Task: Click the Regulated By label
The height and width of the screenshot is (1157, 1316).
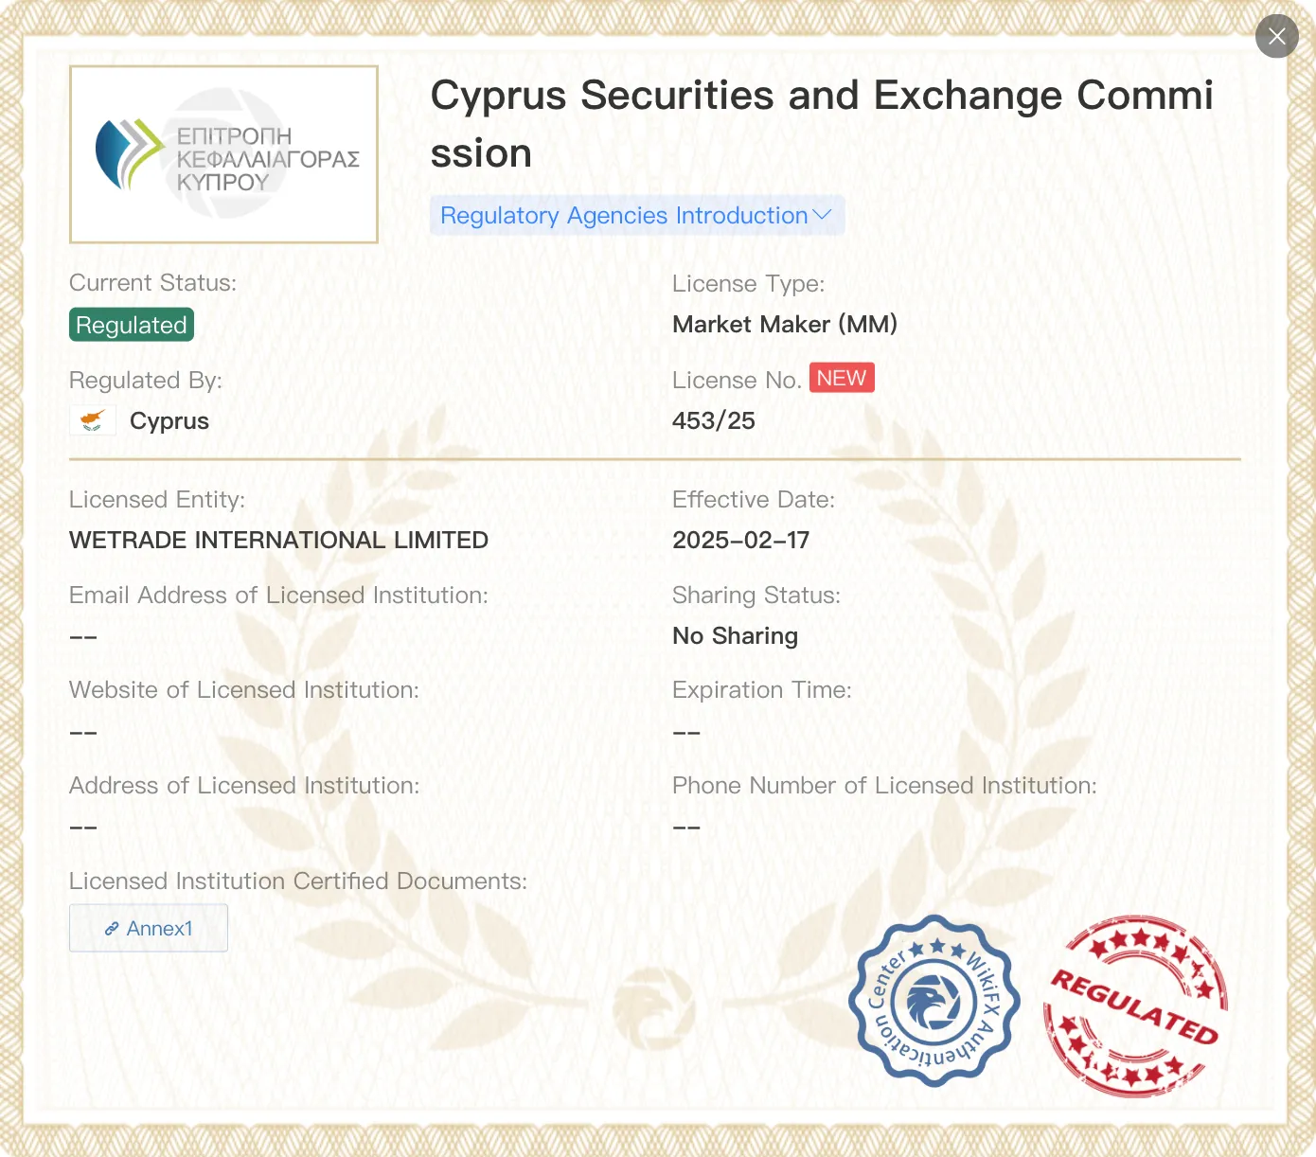Action: (145, 380)
